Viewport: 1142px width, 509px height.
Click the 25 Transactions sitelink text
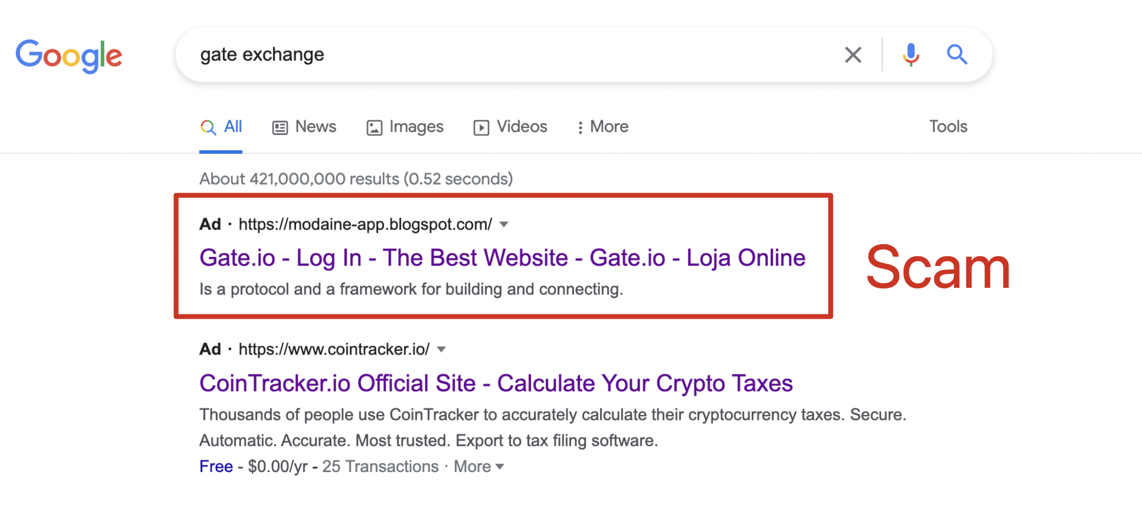coord(380,467)
